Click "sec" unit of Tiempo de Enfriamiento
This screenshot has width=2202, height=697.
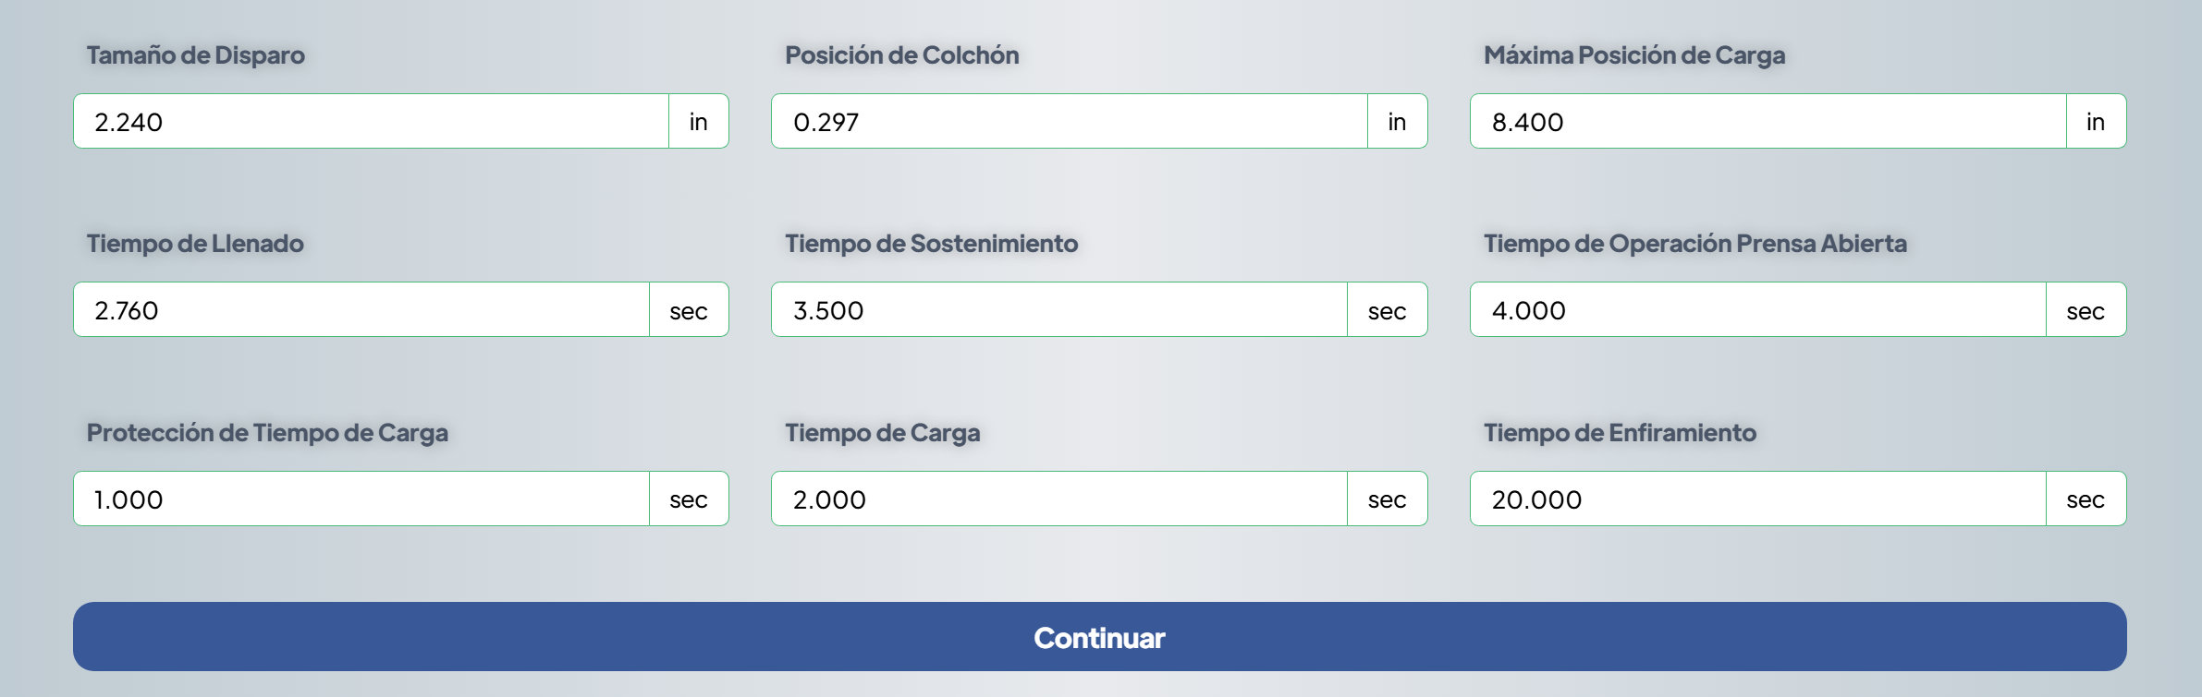coord(2086,499)
